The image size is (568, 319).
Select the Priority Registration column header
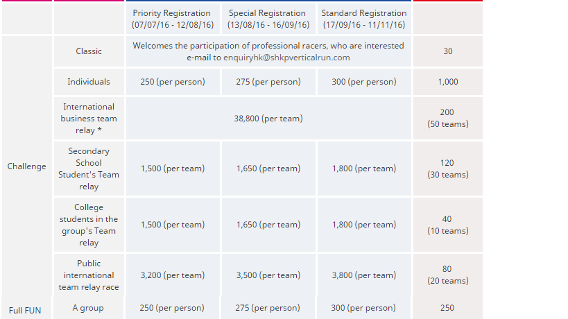tap(173, 19)
